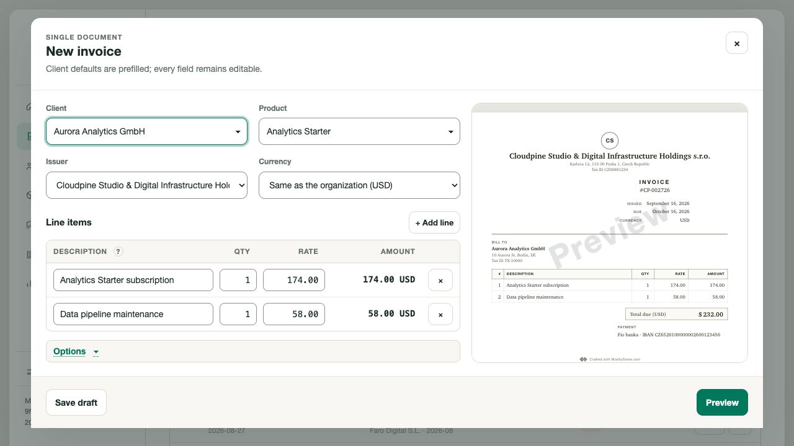The height and width of the screenshot is (446, 794).
Task: Open the Client dropdown showing Aurora Analytics GmbH
Action: click(146, 131)
